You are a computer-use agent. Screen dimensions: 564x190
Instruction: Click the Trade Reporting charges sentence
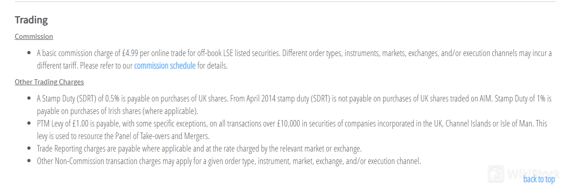[x=199, y=149]
